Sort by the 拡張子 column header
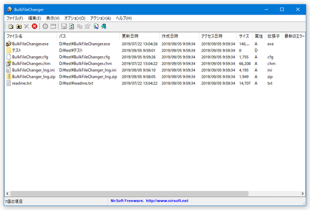The width and height of the screenshot is (310, 210). pos(273,36)
